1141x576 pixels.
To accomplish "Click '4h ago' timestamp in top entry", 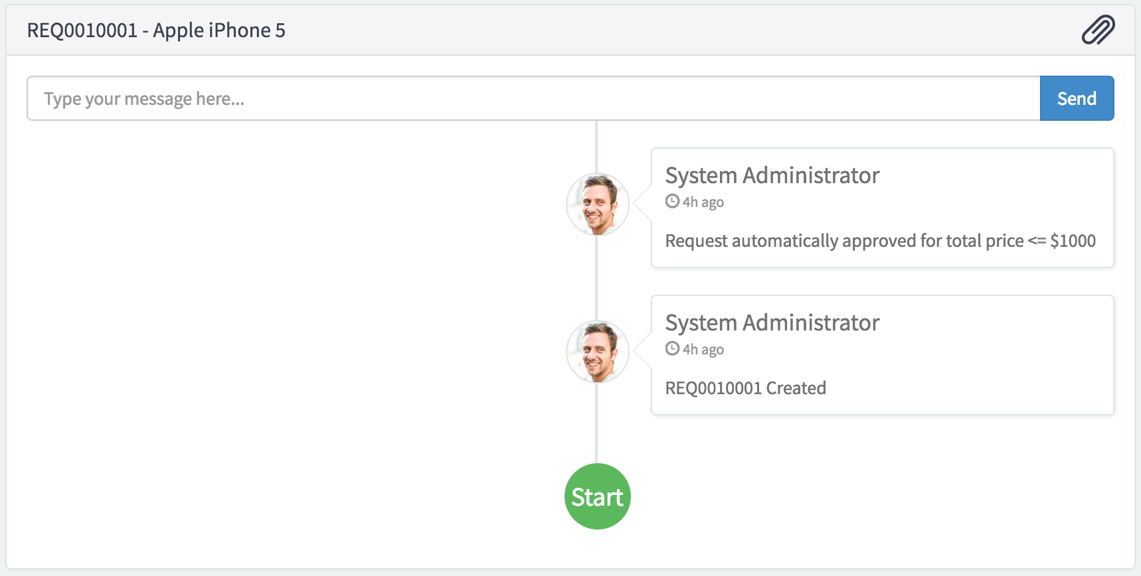I will 703,202.
